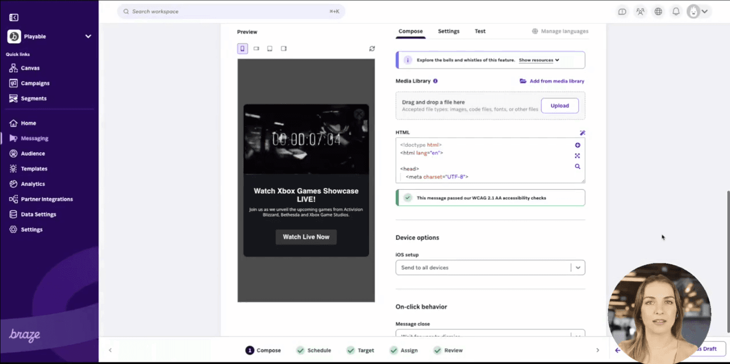730x364 pixels.
Task: Go to the Schedule step
Action: (314, 350)
